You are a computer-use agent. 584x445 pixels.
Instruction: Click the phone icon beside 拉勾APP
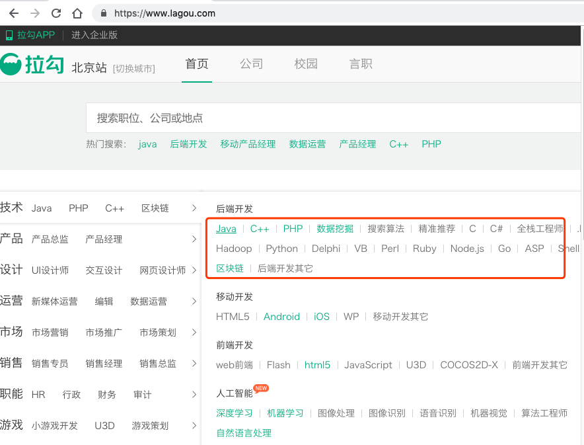[9, 36]
